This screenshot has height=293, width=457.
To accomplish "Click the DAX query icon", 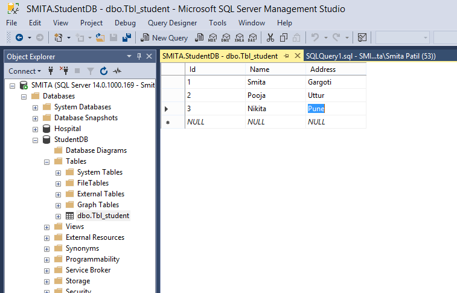I will click(252, 37).
